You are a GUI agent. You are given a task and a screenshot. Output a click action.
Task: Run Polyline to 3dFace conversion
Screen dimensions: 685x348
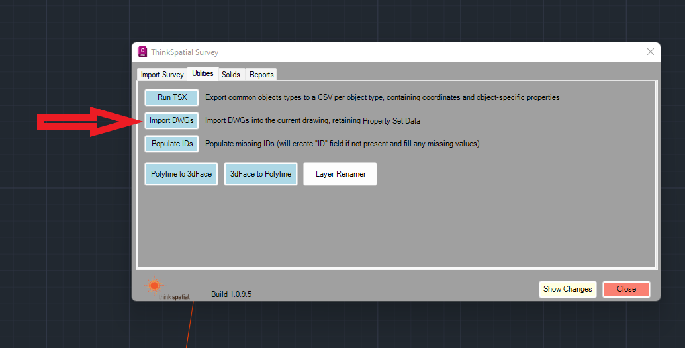click(181, 174)
